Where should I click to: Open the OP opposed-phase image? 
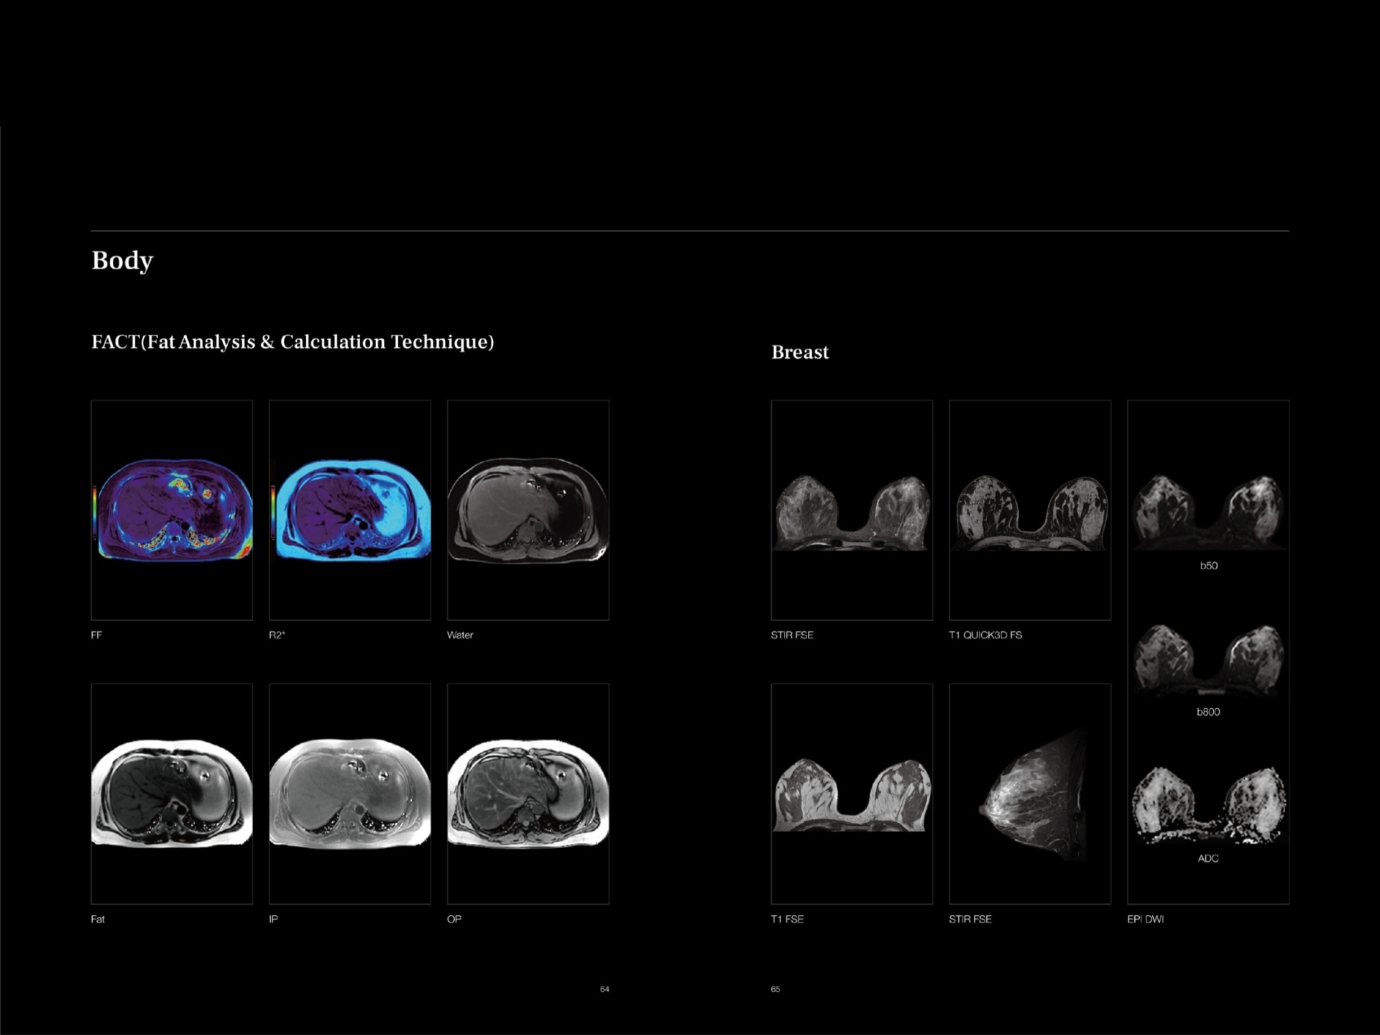coord(529,791)
